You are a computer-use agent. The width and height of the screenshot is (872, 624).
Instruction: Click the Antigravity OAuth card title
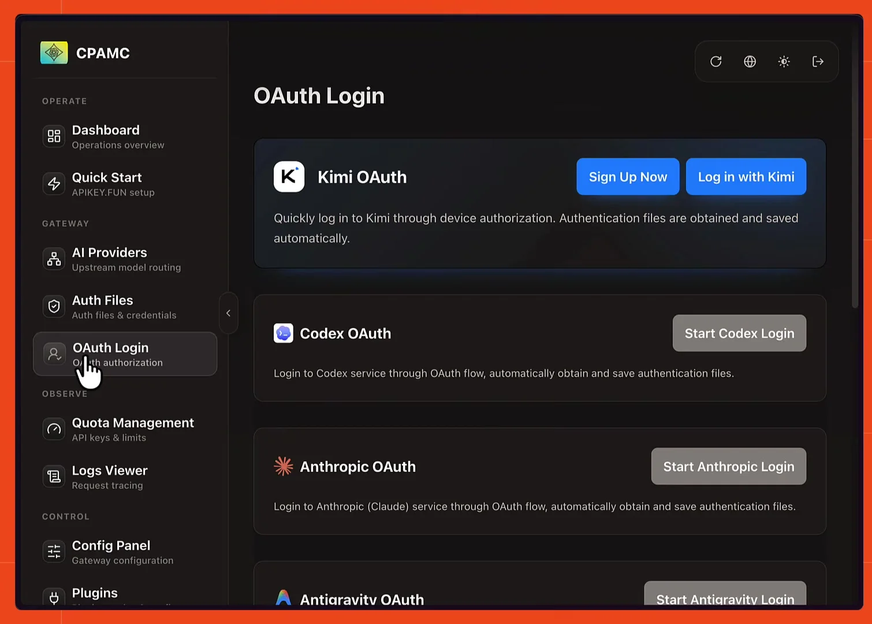point(362,599)
